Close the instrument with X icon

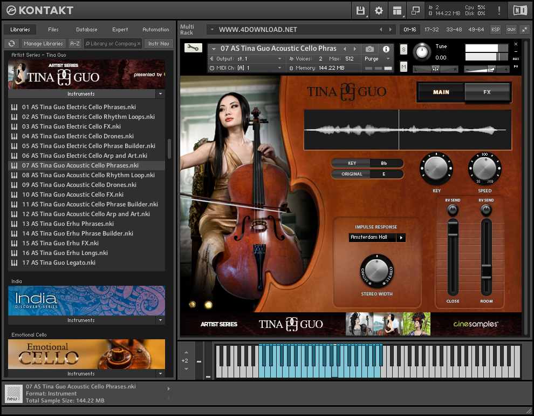tap(516, 44)
